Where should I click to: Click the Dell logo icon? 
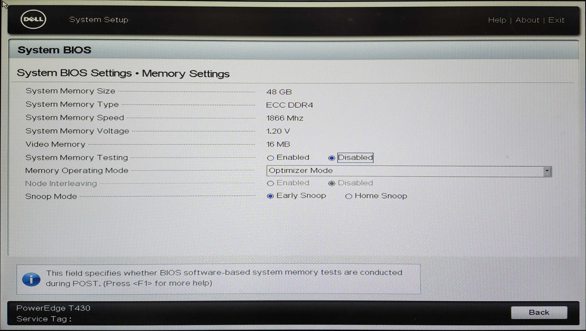[x=33, y=19]
